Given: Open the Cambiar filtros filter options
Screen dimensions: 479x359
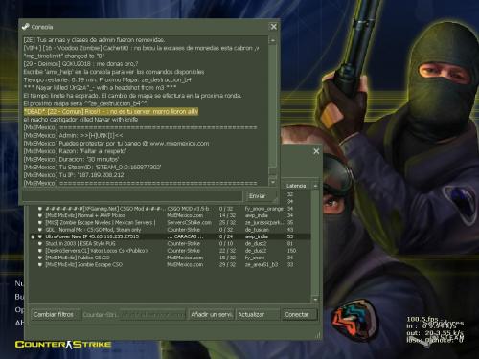Looking at the screenshot, I should coord(54,315).
